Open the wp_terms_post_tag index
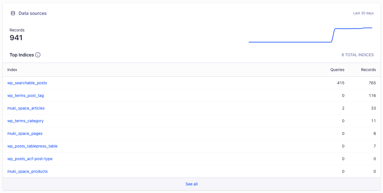The height and width of the screenshot is (193, 383). pos(26,96)
